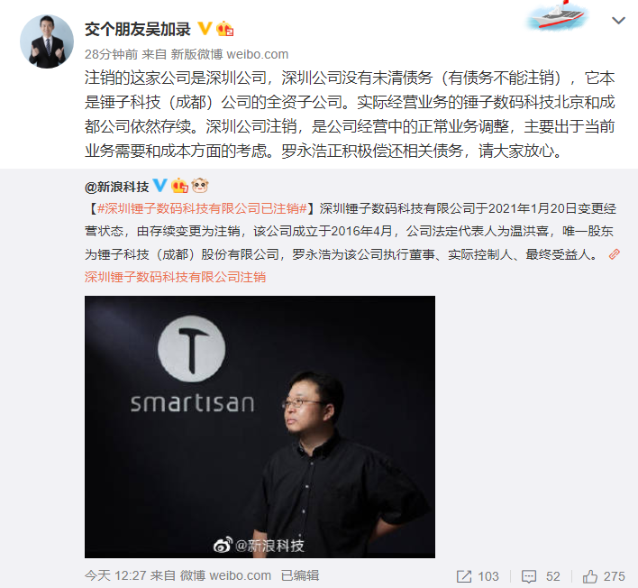Click the red paperclip link icon
This screenshot has width=638, height=588.
tap(614, 254)
